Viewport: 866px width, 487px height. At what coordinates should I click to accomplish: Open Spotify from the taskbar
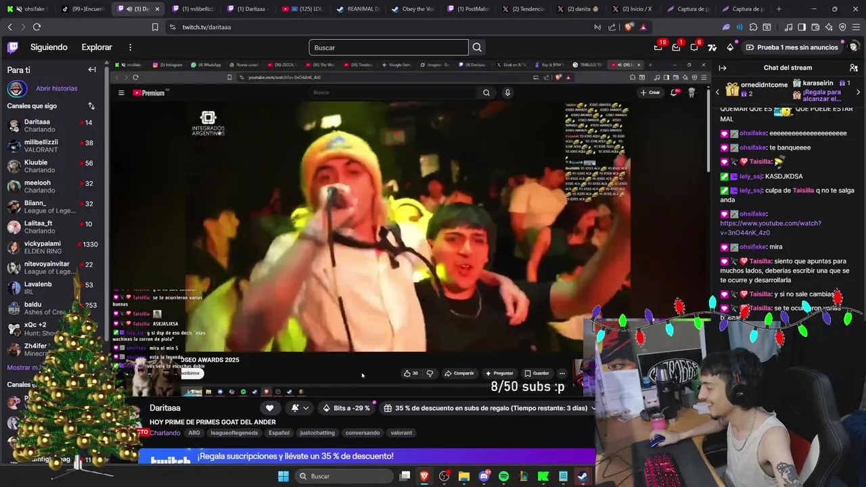pyautogui.click(x=503, y=476)
